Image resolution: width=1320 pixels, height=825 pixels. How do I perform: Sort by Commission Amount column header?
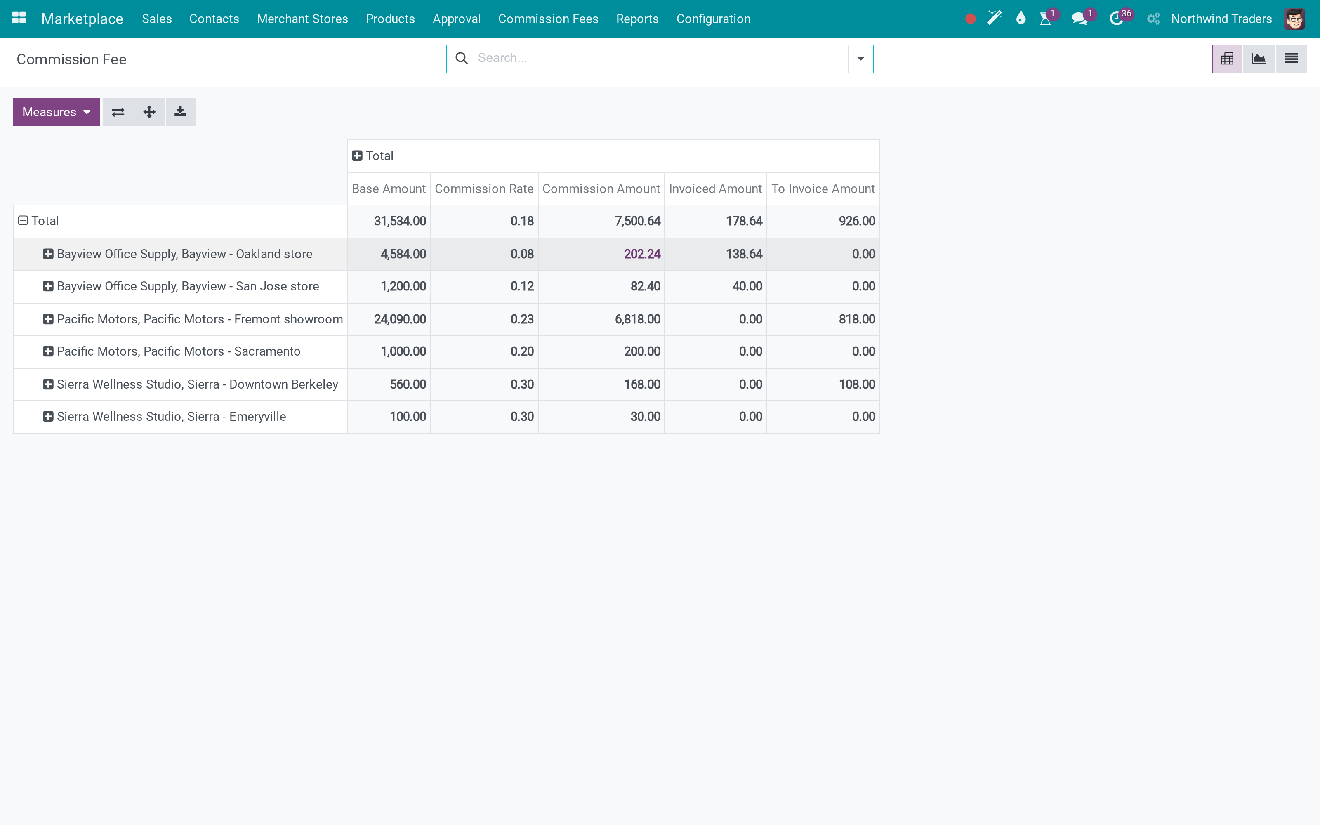(x=601, y=189)
